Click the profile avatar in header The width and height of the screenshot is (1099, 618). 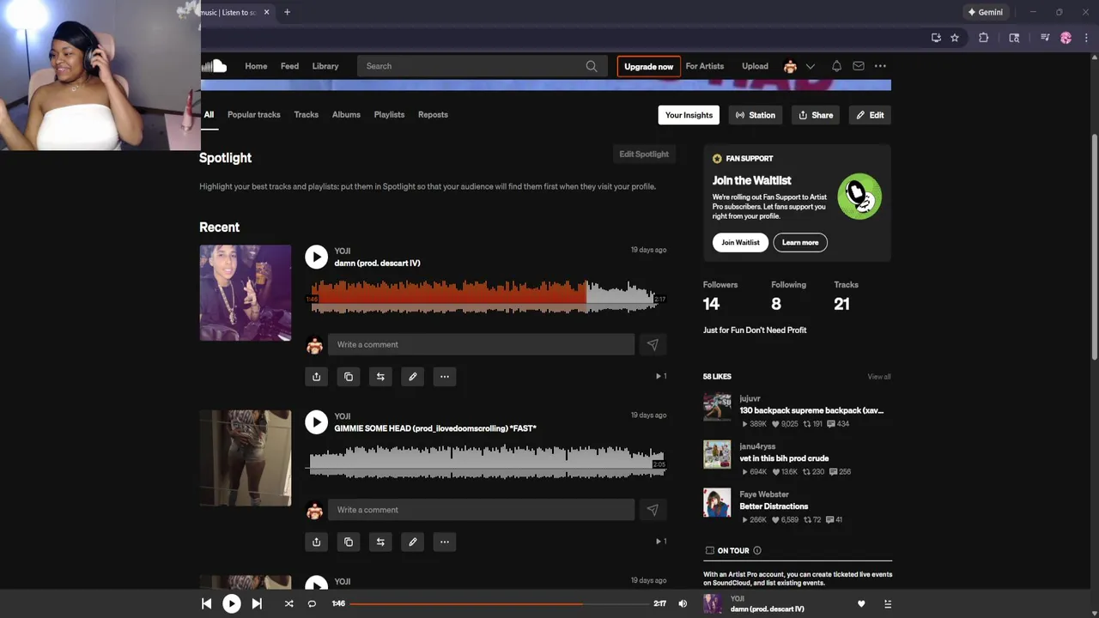click(790, 66)
